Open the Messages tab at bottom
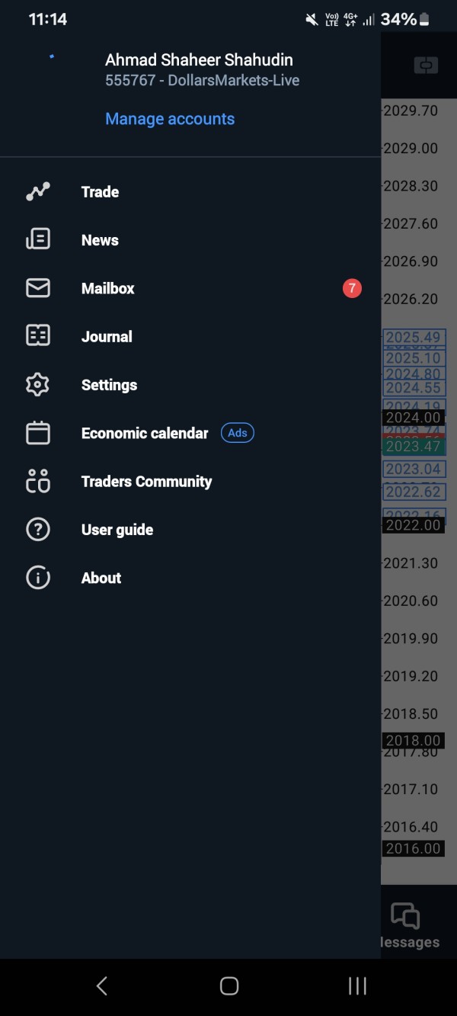The height and width of the screenshot is (1016, 457). pos(407,926)
